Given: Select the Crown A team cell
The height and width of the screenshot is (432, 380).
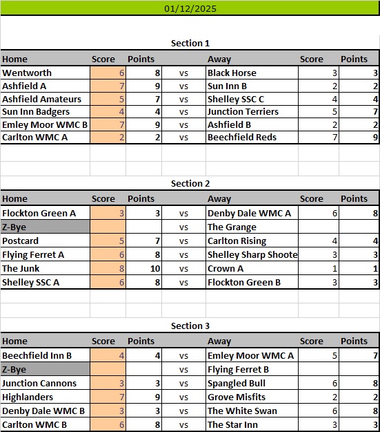Looking at the screenshot, I should click(x=252, y=268).
